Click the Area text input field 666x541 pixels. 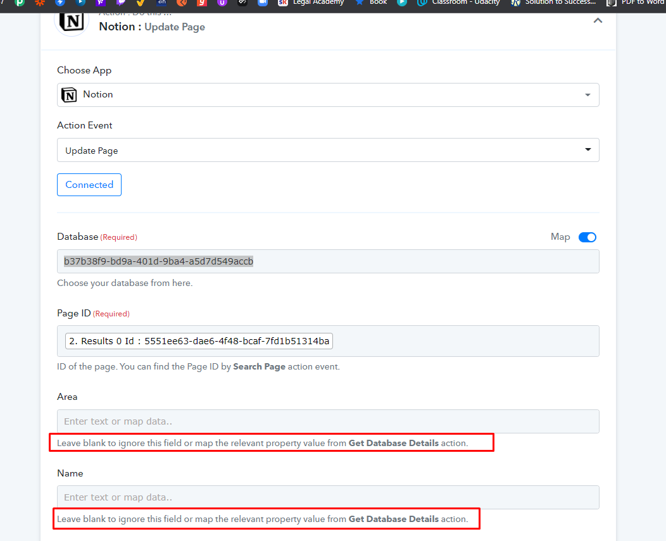click(328, 421)
